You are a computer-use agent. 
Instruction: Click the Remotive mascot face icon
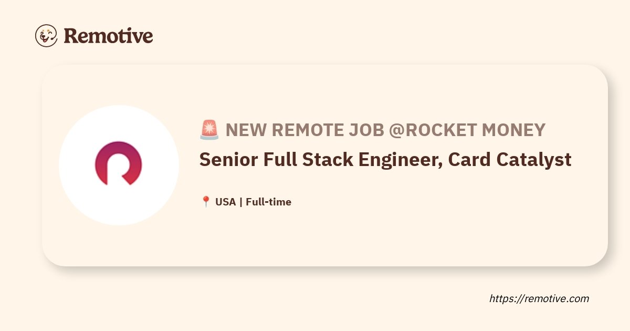pos(46,35)
